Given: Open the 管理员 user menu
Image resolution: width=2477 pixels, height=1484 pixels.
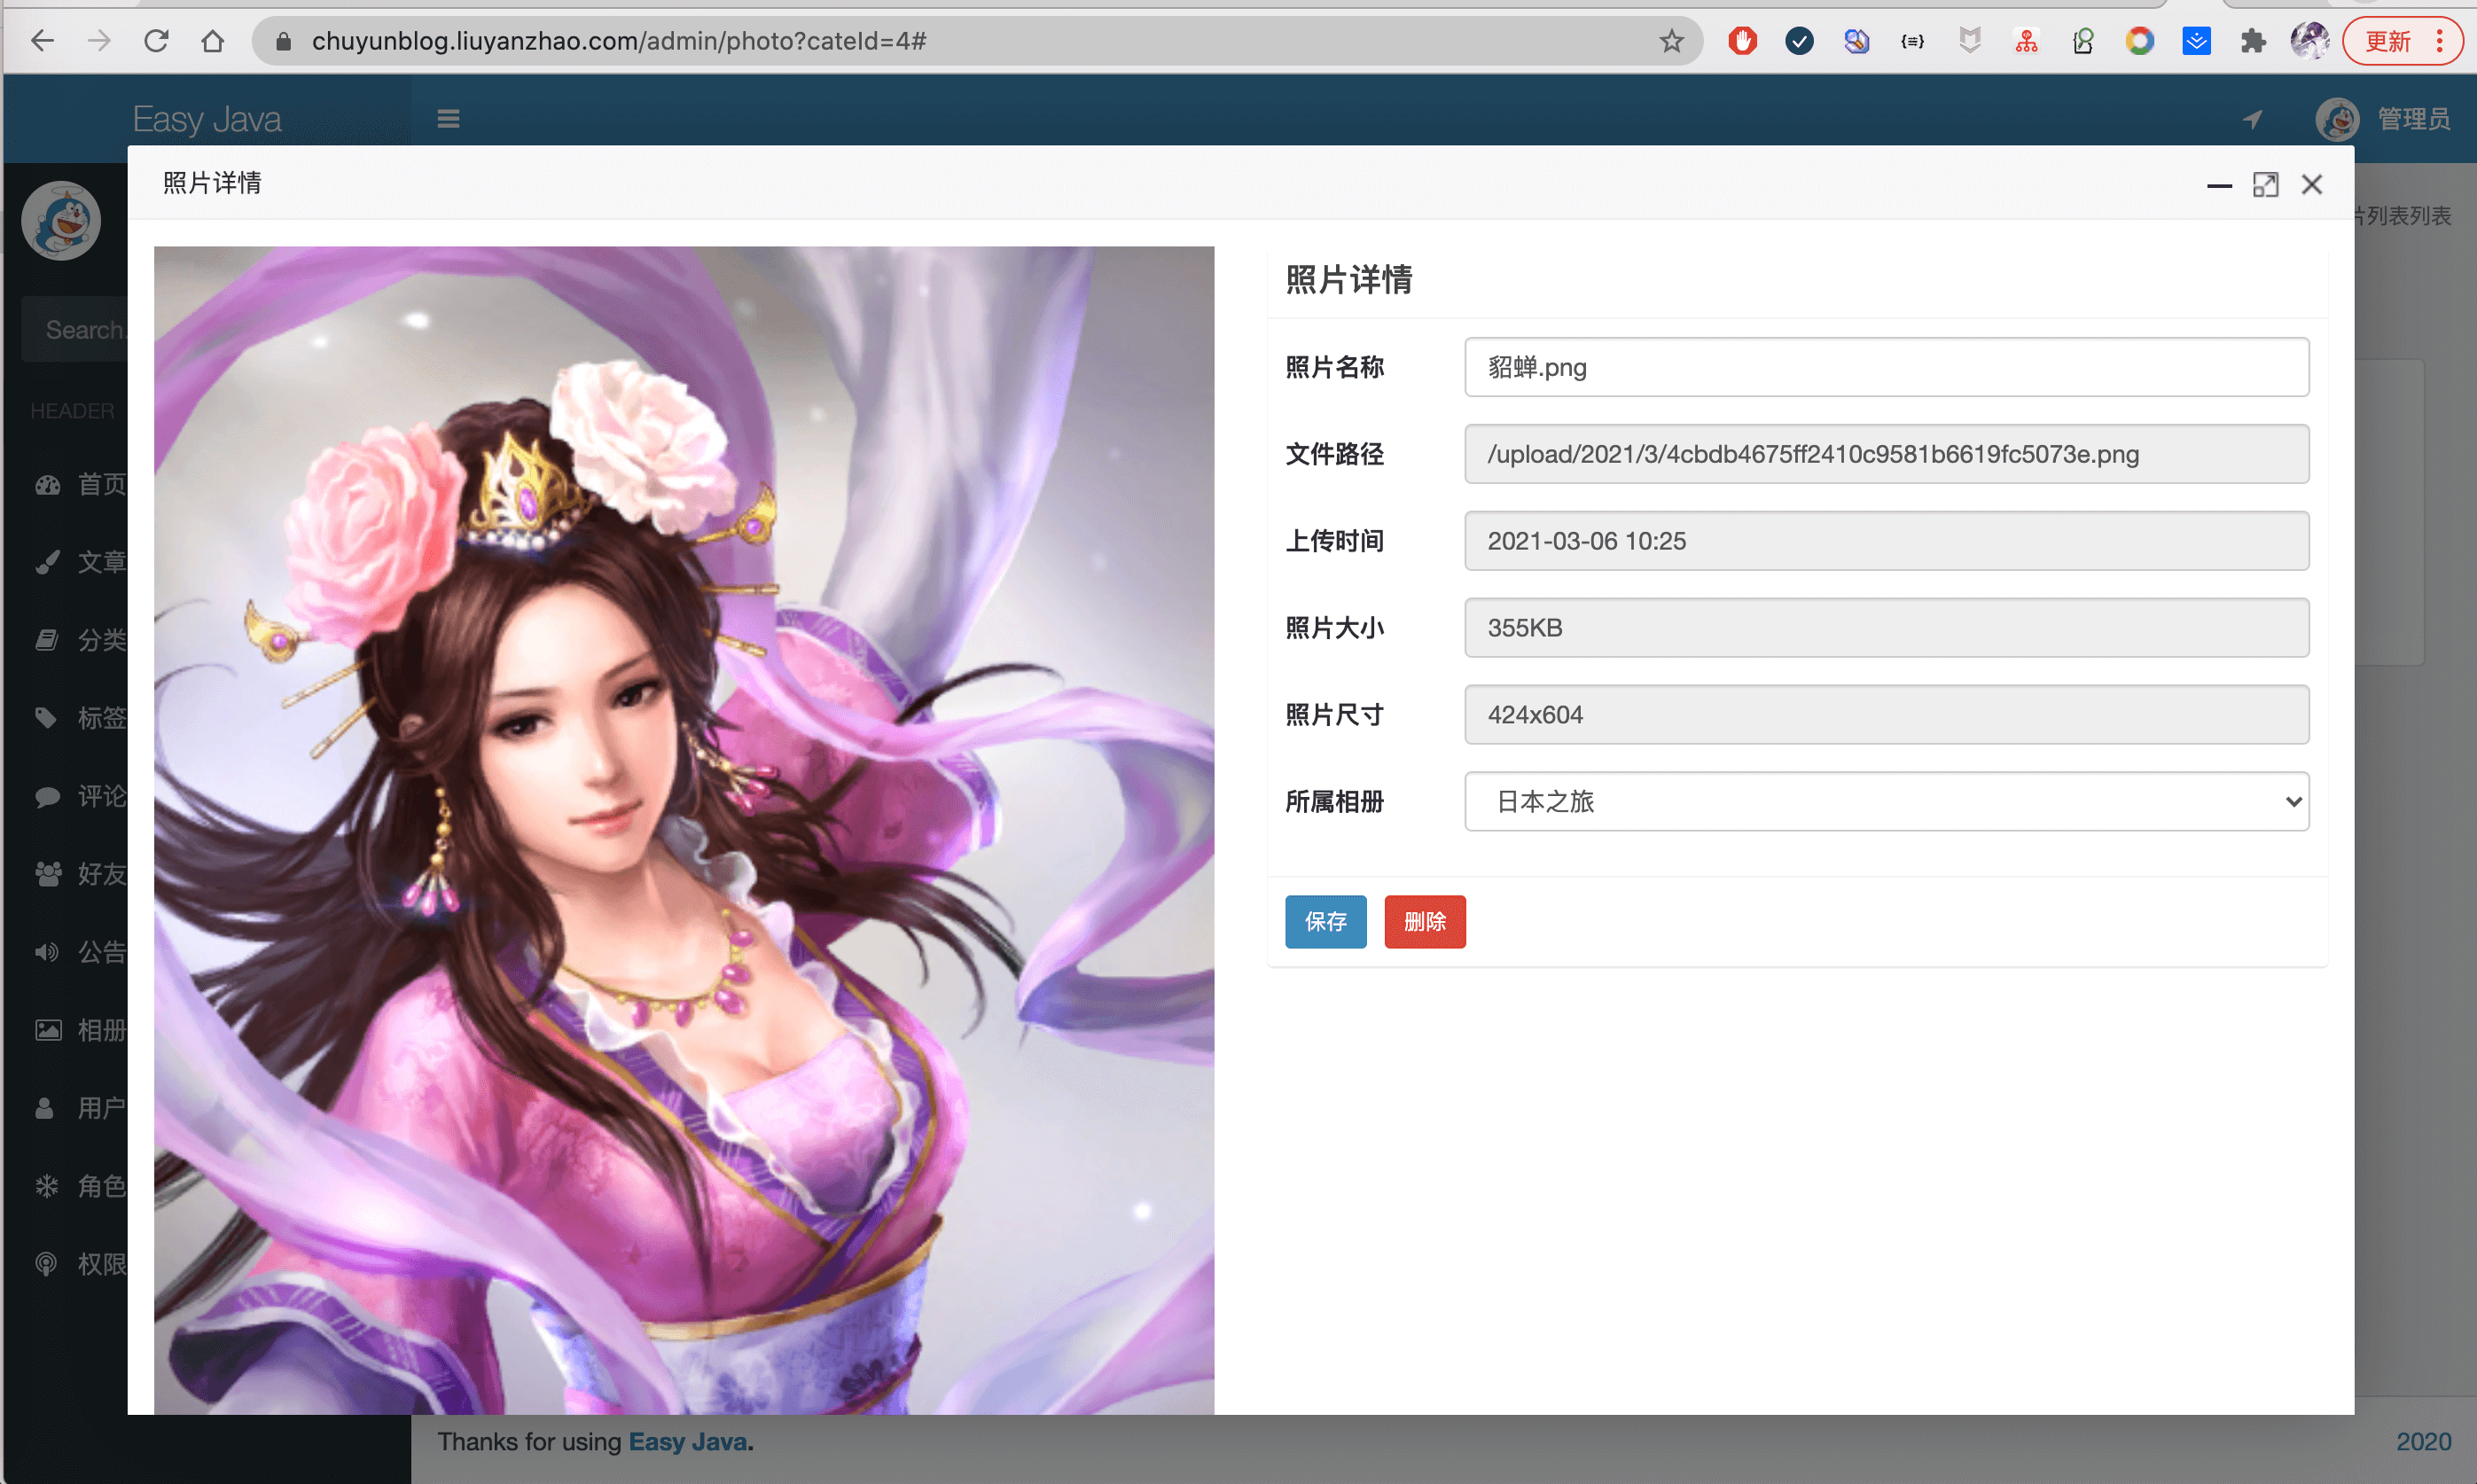Looking at the screenshot, I should click(x=2383, y=119).
